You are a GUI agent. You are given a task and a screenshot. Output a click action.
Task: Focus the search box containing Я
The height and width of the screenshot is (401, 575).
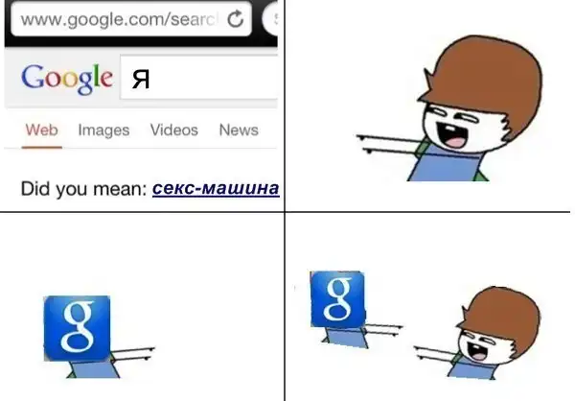(199, 77)
